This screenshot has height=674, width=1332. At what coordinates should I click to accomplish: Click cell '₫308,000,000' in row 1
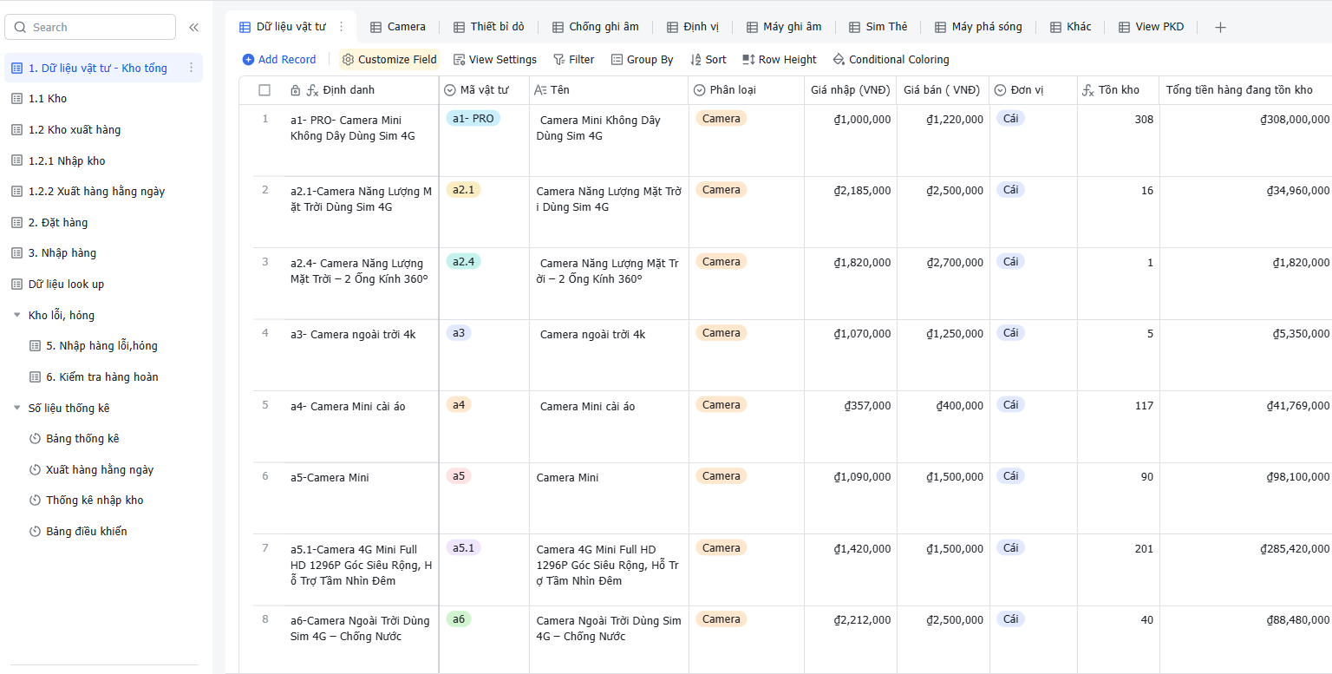(x=1245, y=141)
